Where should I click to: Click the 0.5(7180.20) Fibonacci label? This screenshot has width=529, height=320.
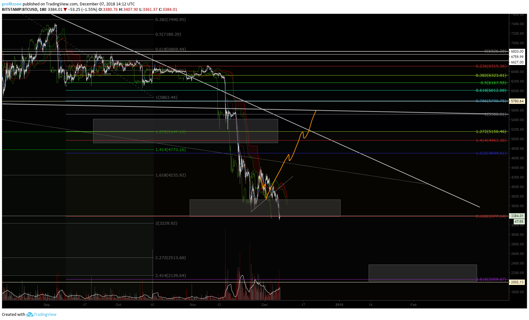coord(168,34)
